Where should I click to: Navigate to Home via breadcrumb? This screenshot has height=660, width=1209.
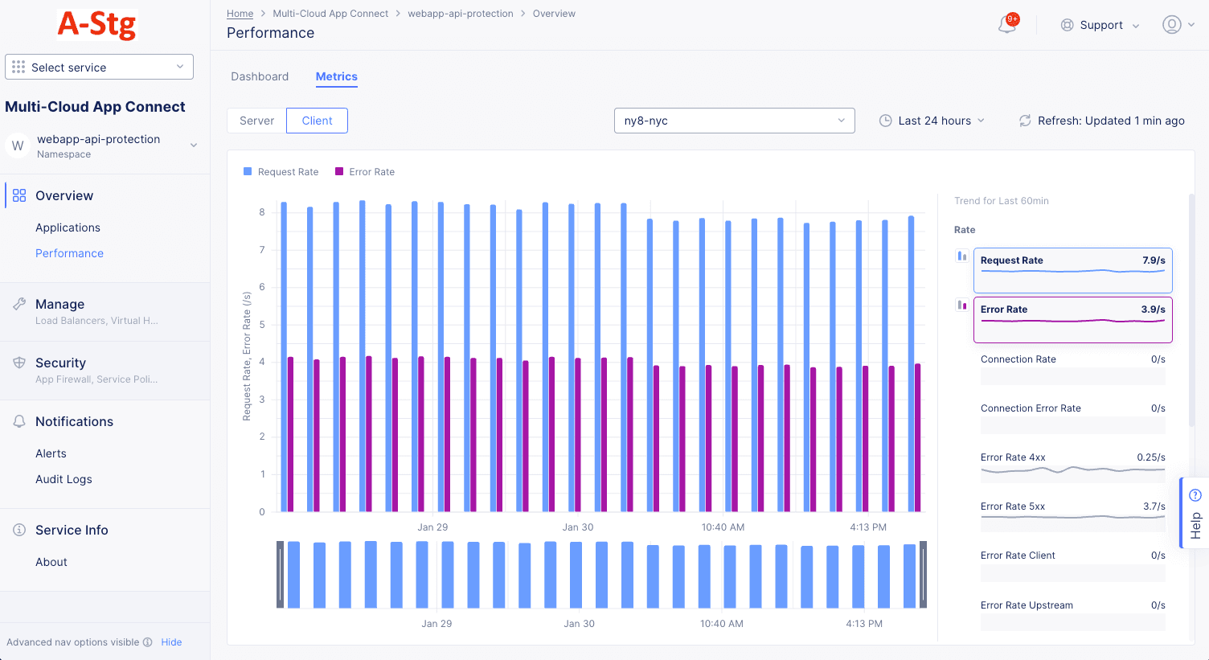pyautogui.click(x=240, y=13)
